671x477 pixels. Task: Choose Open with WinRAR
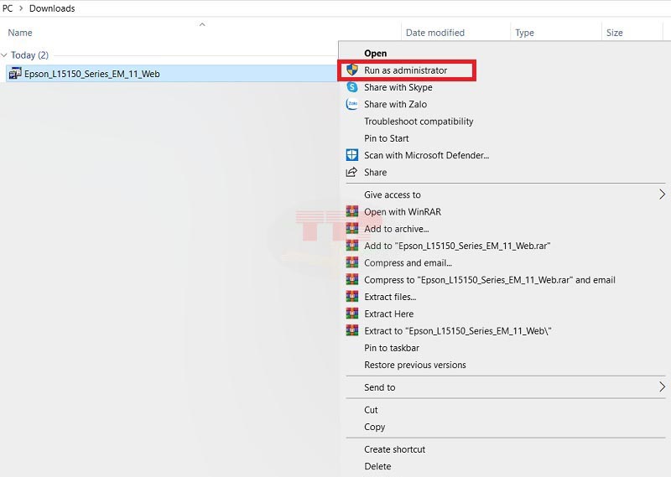coord(403,212)
